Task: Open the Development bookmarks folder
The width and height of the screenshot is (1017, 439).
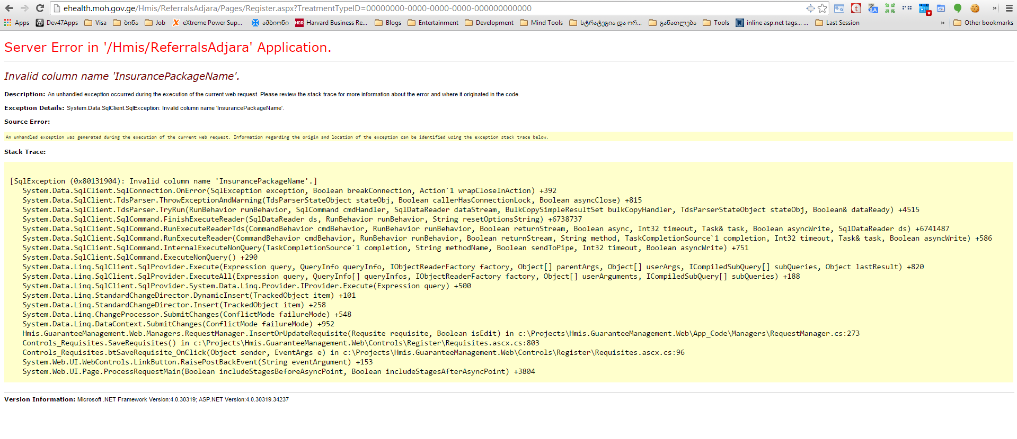Action: tap(489, 23)
